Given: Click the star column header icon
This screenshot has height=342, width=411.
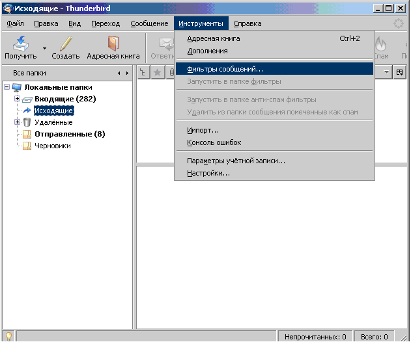Looking at the screenshot, I should [x=157, y=73].
